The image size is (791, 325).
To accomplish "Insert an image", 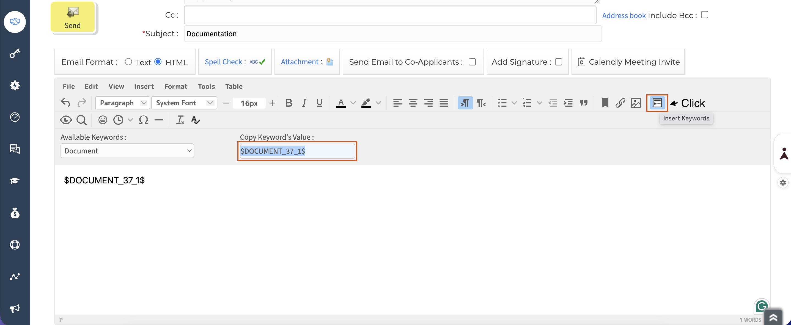I will 636,103.
